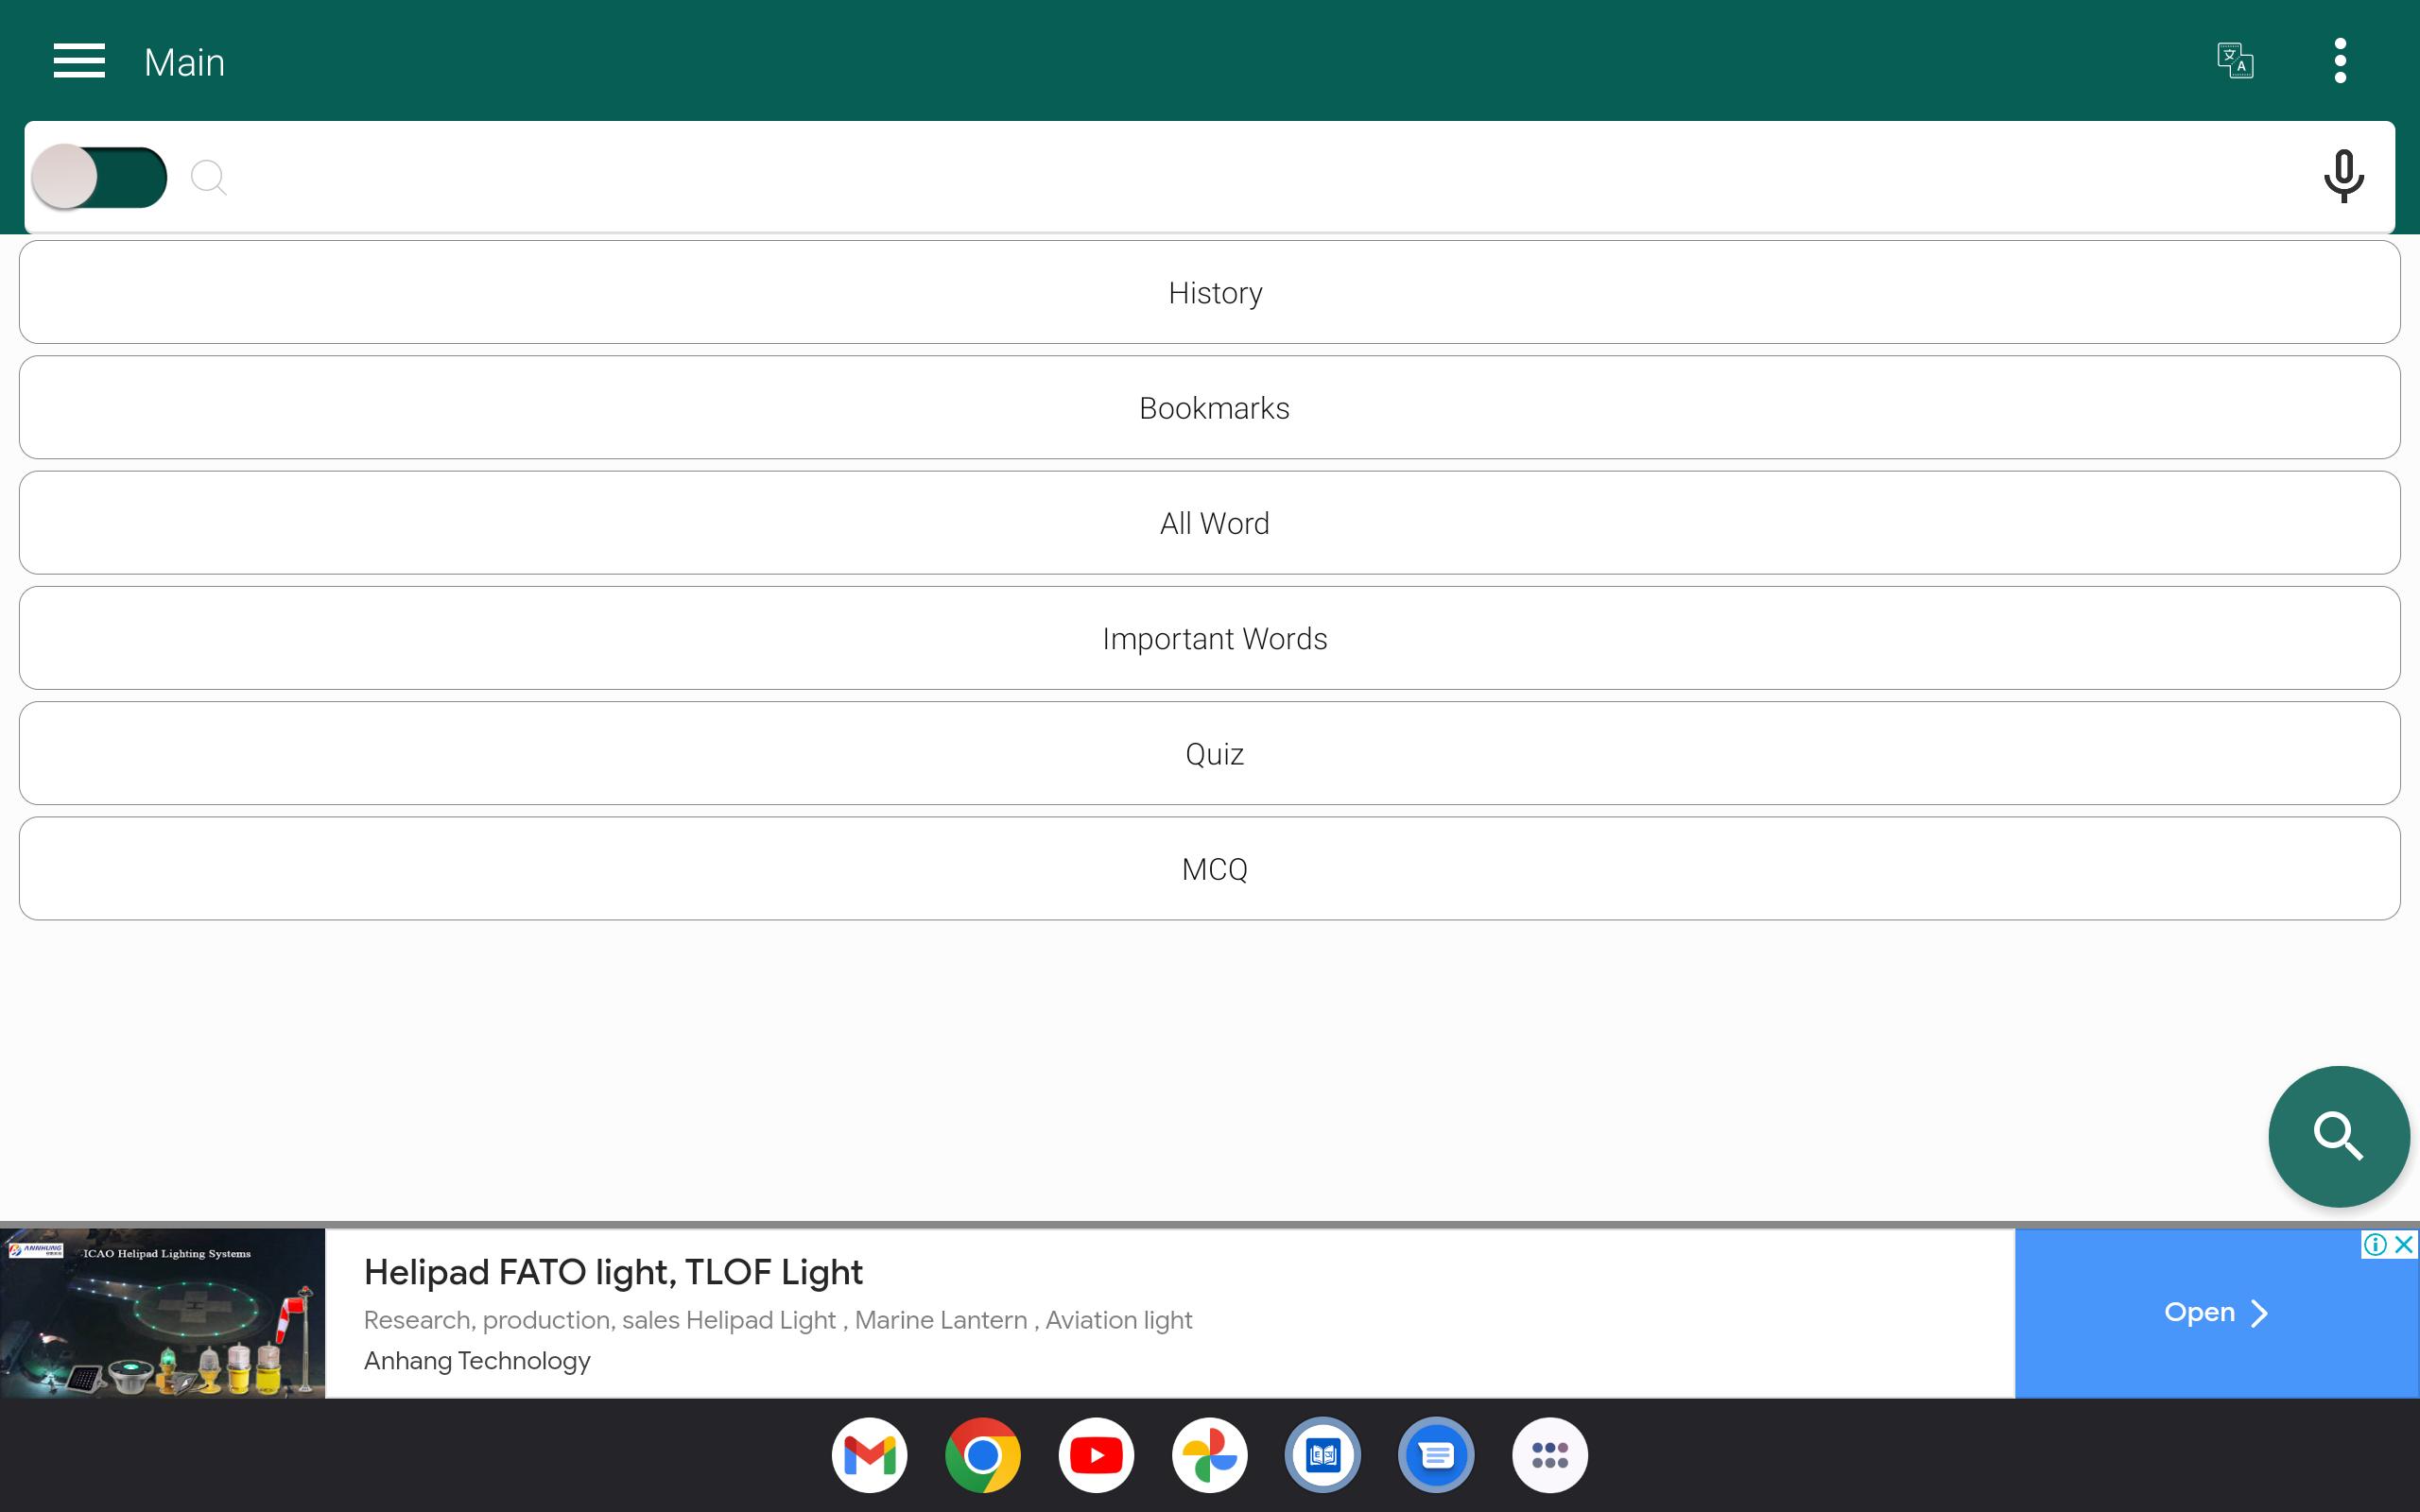Open the History section

1210,292
